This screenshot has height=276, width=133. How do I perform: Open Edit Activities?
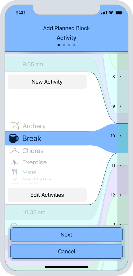(47, 195)
